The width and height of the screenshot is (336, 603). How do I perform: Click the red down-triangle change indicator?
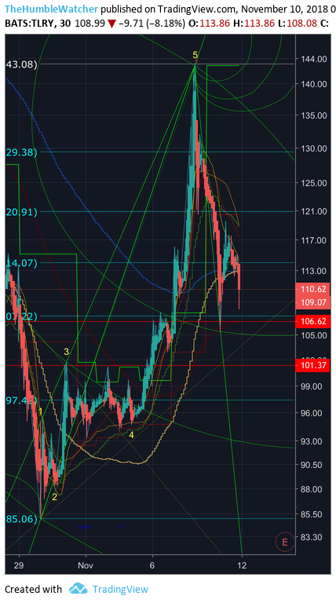pyautogui.click(x=111, y=24)
